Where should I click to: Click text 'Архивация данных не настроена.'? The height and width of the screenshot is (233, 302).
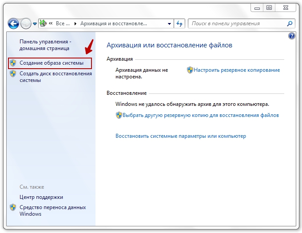point(142,74)
